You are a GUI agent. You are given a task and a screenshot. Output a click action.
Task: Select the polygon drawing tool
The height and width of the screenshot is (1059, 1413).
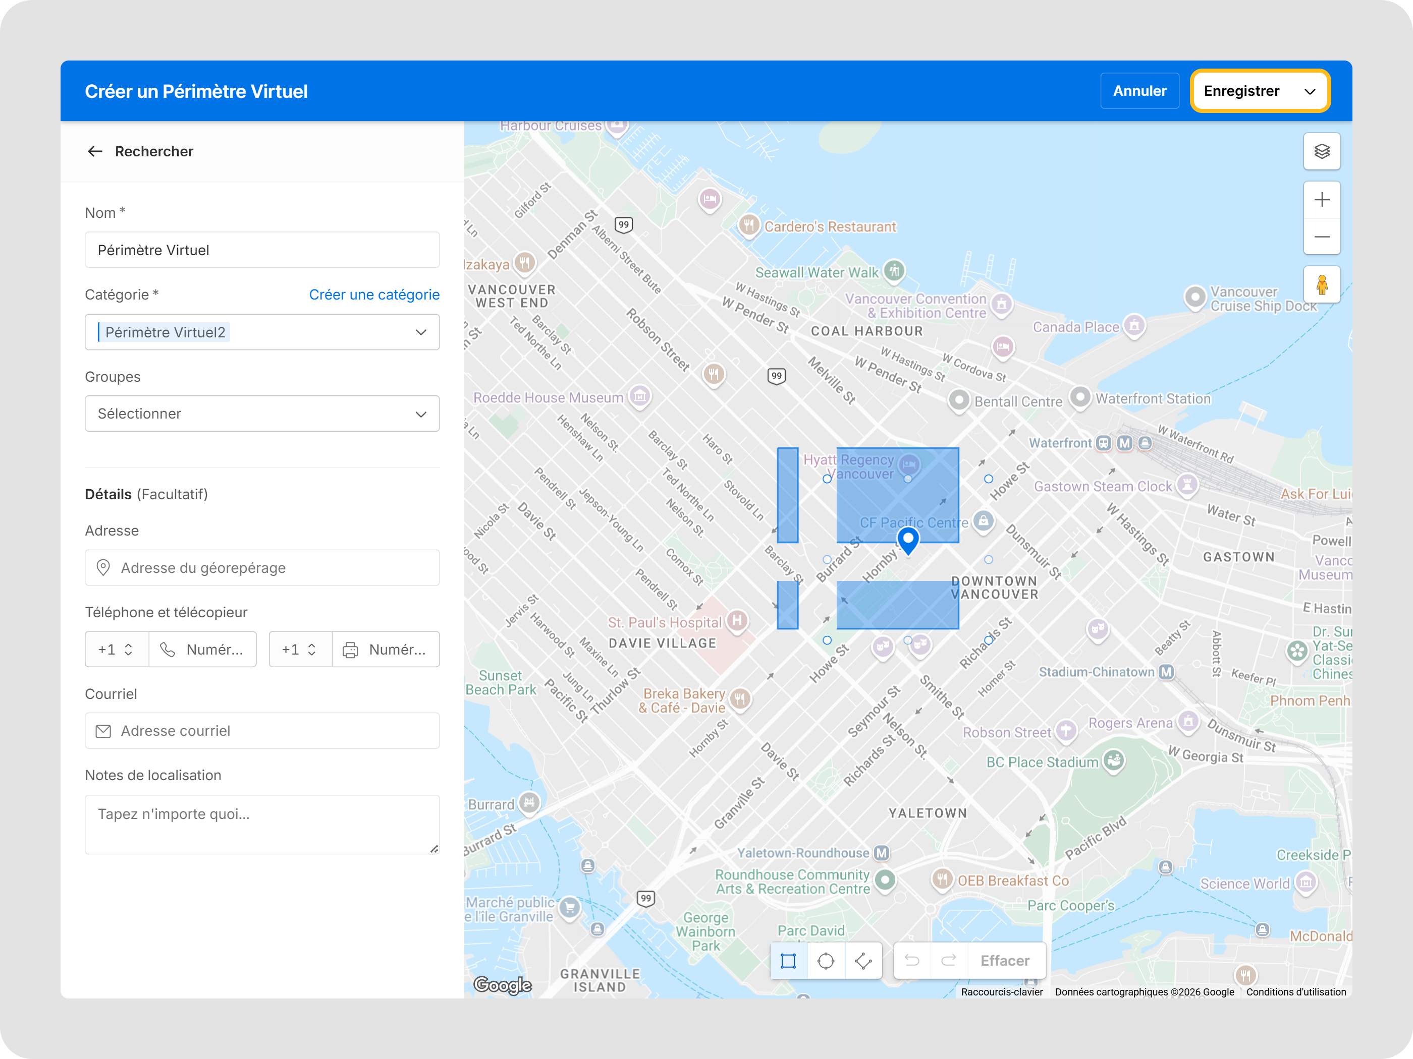[863, 961]
